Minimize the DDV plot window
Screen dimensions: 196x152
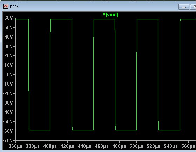[184, 7]
